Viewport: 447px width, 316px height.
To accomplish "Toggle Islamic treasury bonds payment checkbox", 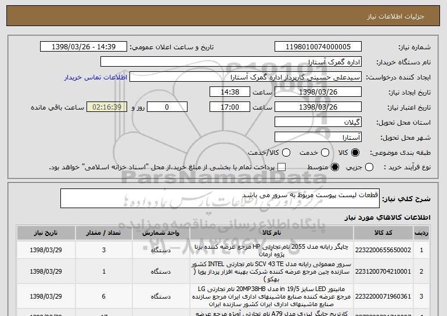I will pos(282,168).
